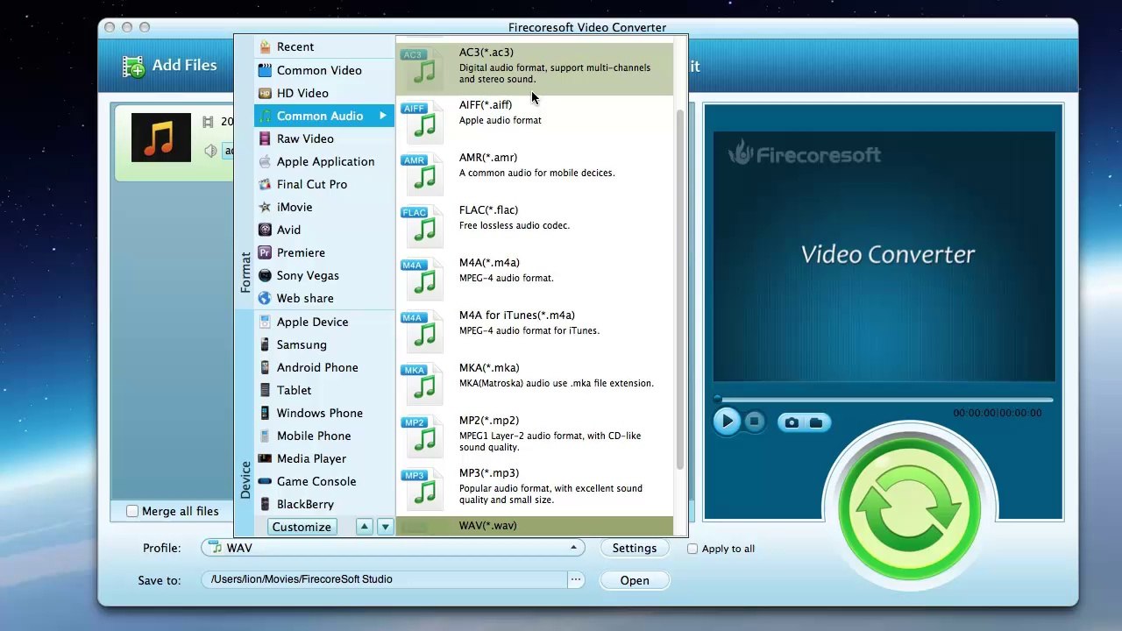This screenshot has width=1122, height=631.
Task: Click the Customize button
Action: [x=302, y=527]
